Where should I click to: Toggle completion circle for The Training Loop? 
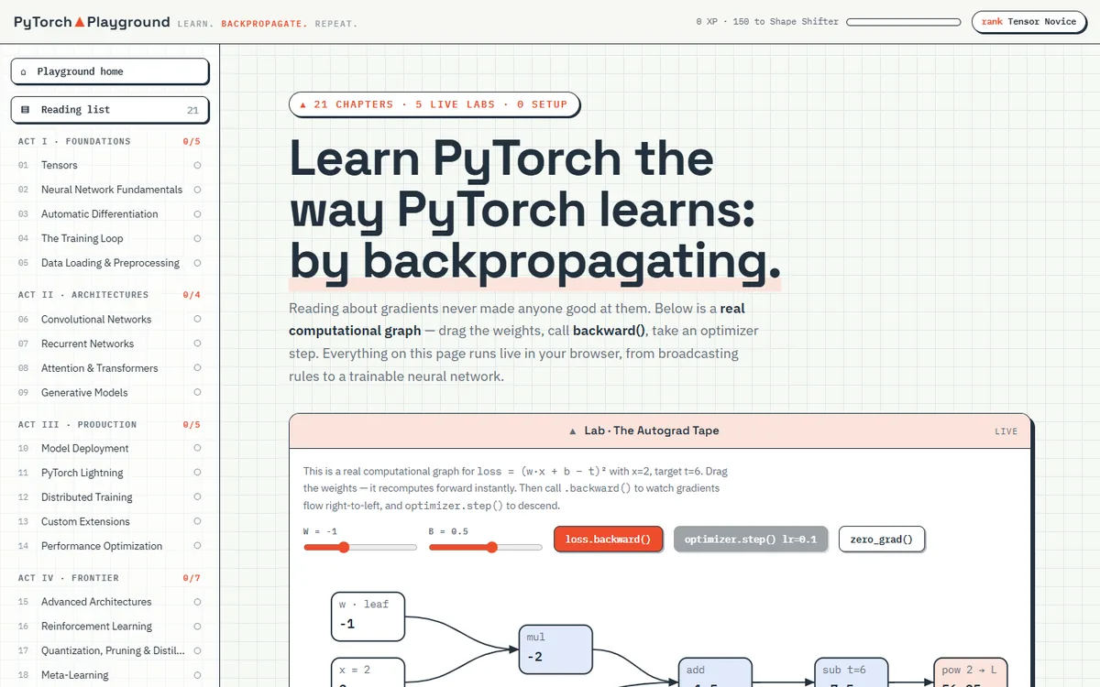[x=197, y=238]
